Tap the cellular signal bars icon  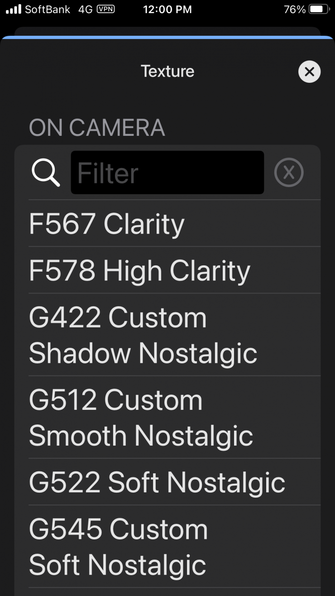(13, 9)
